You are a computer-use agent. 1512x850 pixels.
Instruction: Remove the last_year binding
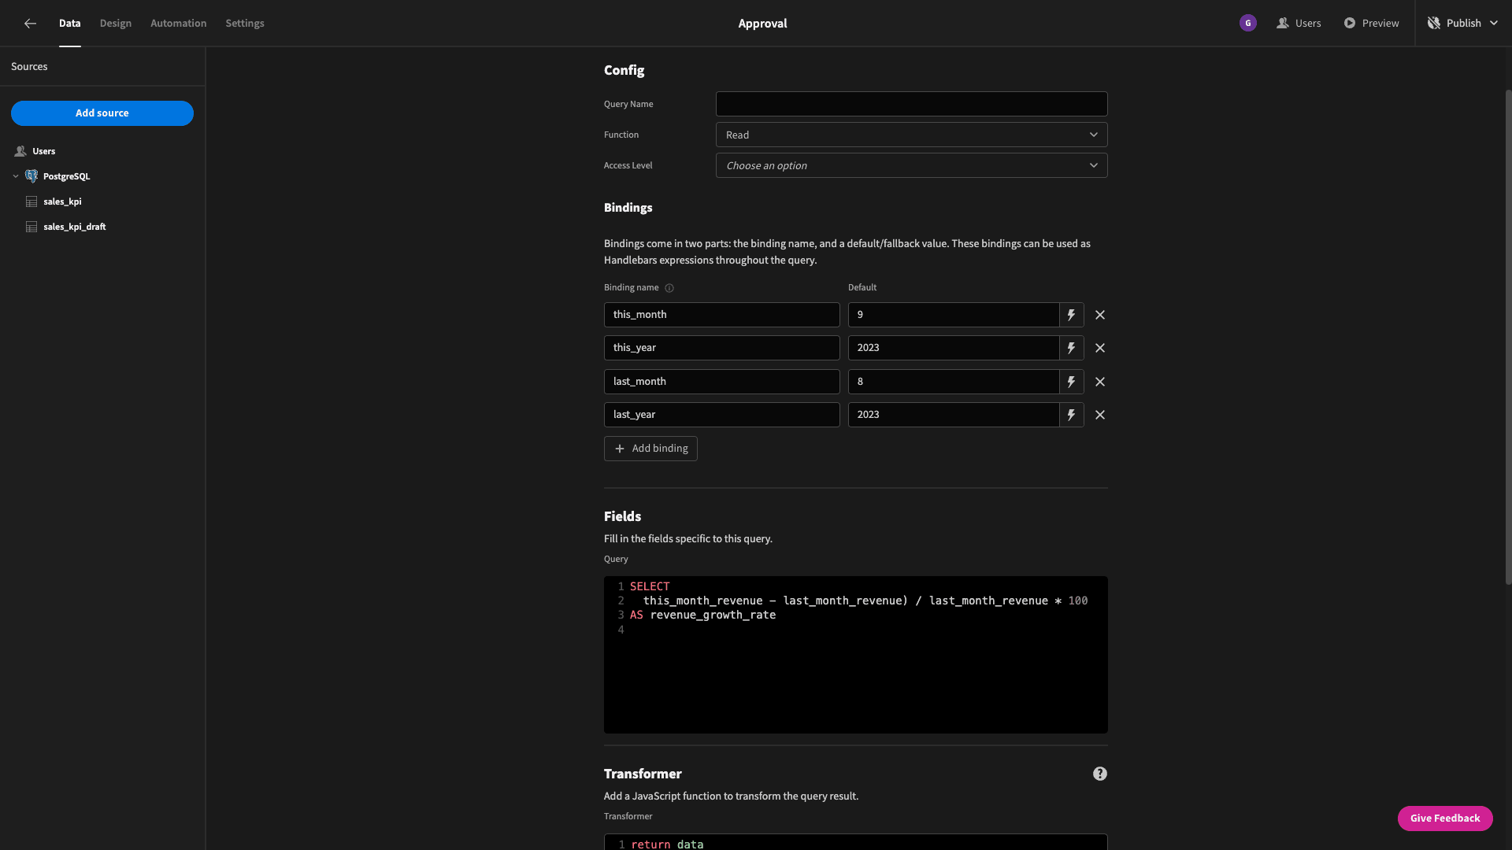(x=1100, y=415)
